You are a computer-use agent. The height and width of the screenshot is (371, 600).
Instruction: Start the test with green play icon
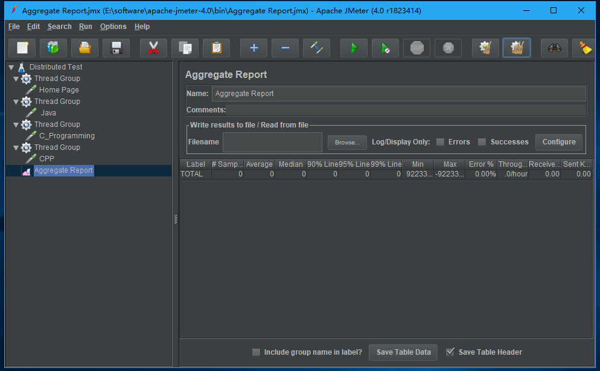pos(354,48)
